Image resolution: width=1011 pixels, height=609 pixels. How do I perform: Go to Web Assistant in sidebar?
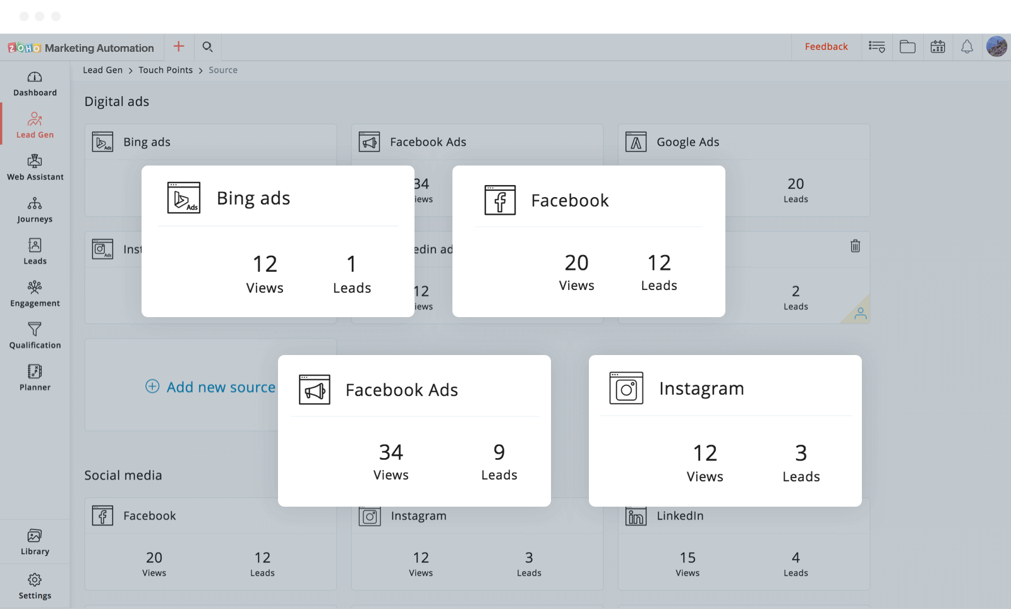click(35, 168)
